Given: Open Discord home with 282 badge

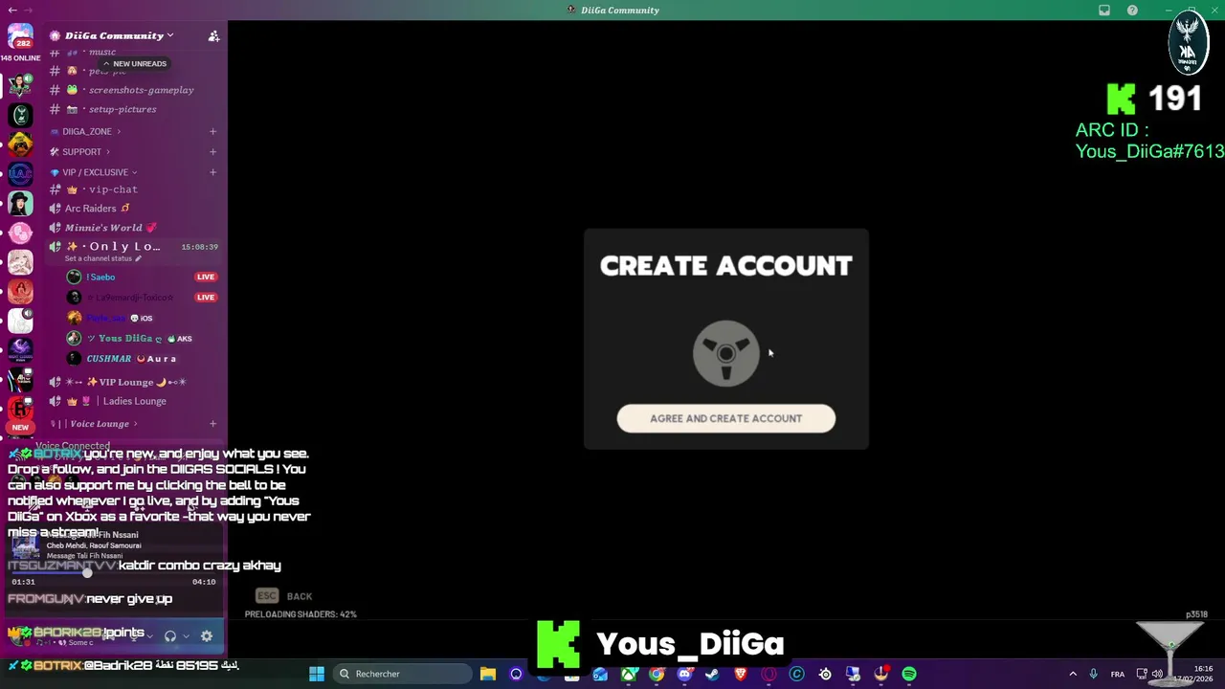Looking at the screenshot, I should coord(20,38).
